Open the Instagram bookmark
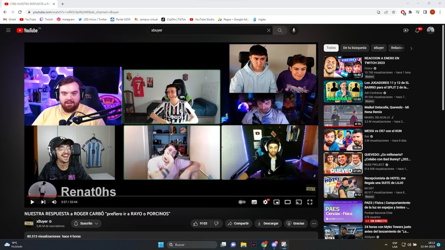Screen dimensions: 445x250 (x=66, y=19)
